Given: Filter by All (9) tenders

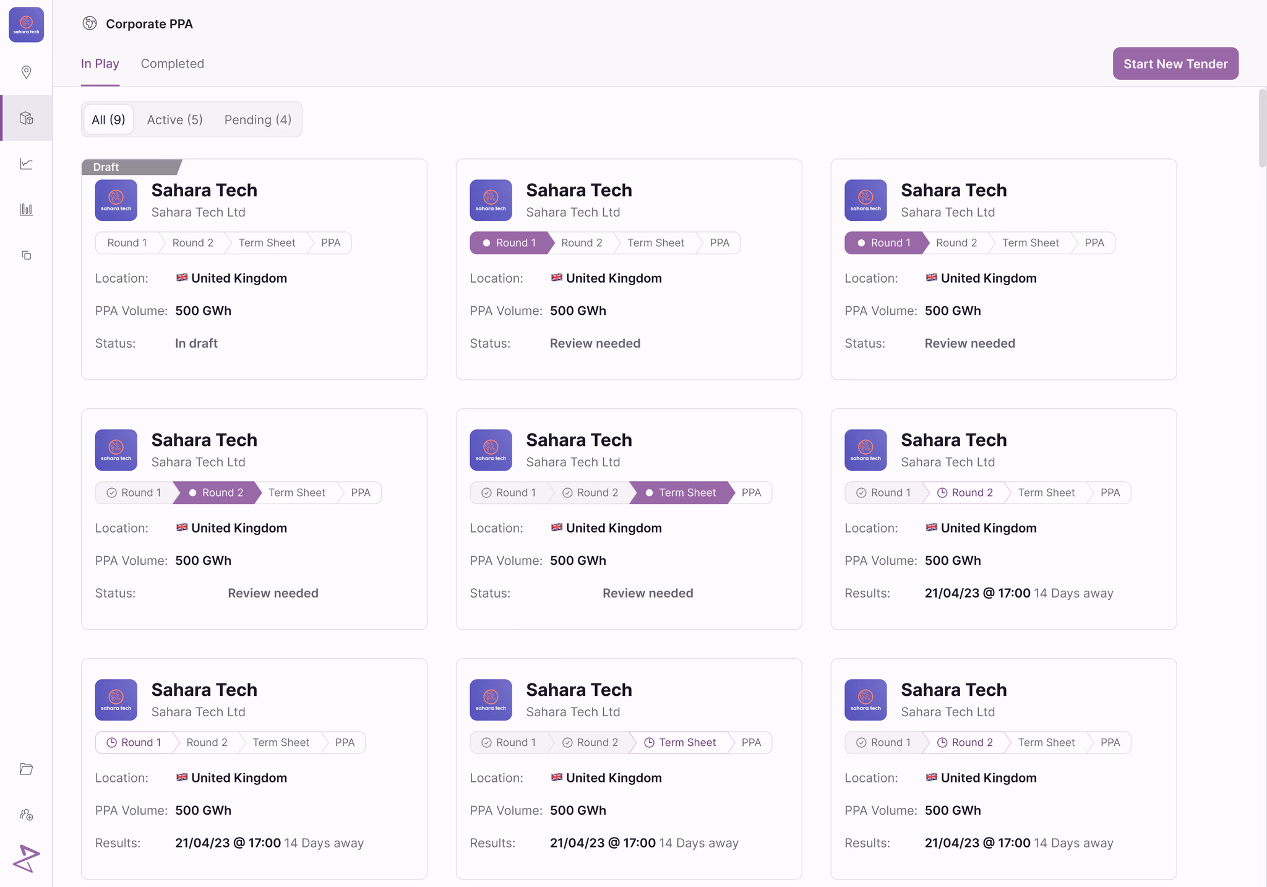Looking at the screenshot, I should tap(108, 120).
